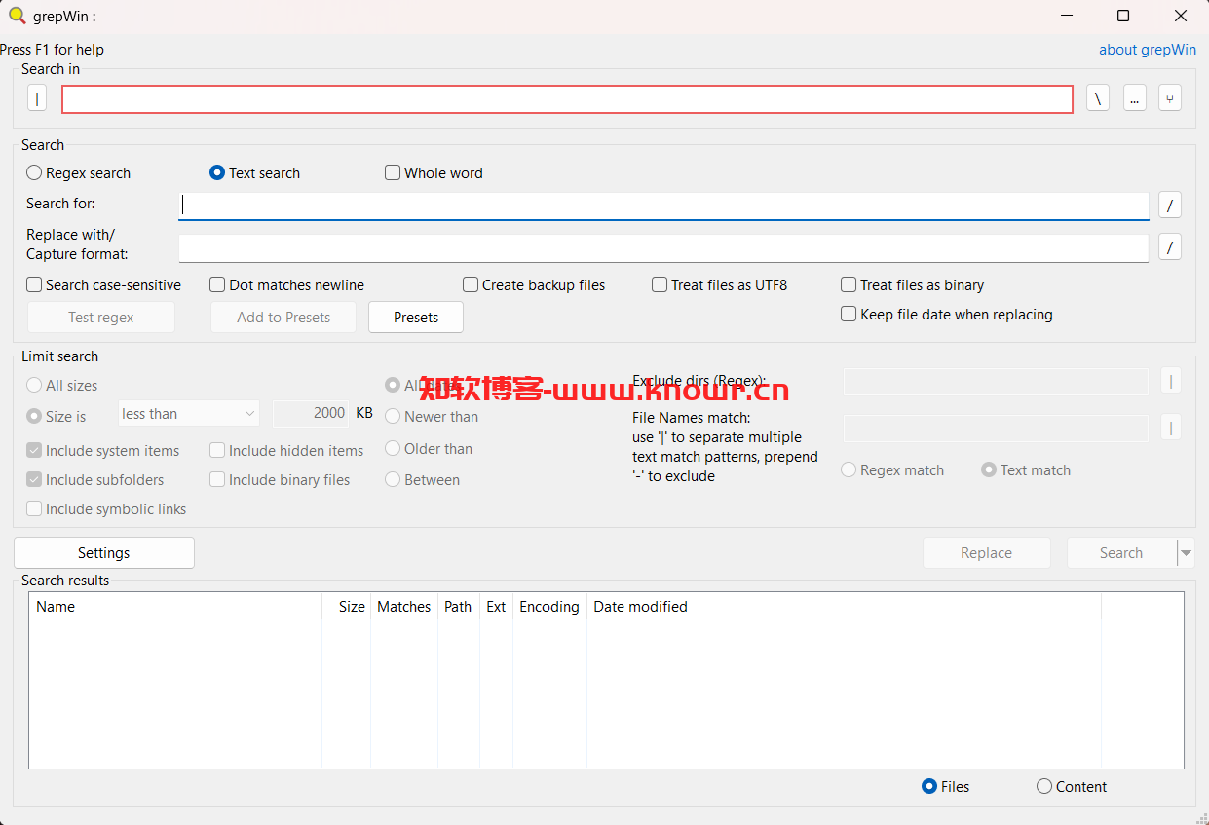The image size is (1209, 825).
Task: Click the '|' button left of the Search in path
Action: [x=36, y=98]
